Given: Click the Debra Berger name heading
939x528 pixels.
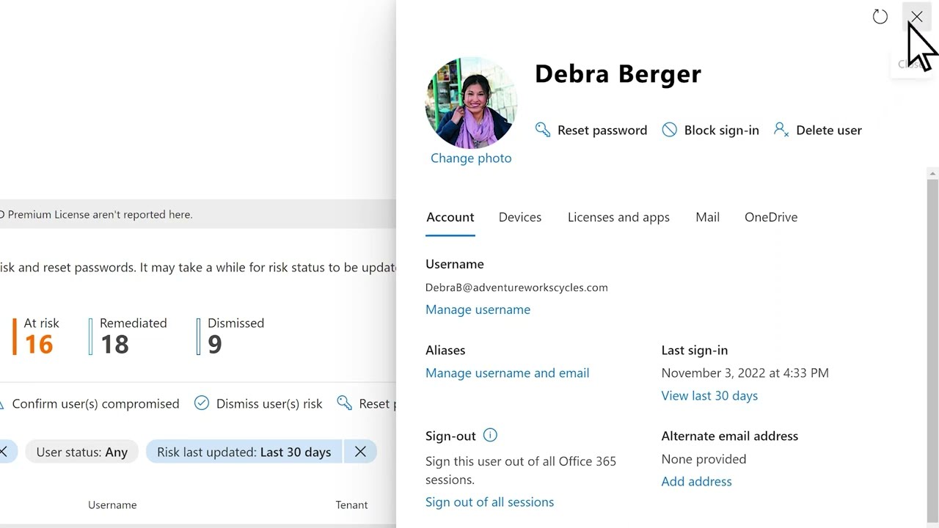Looking at the screenshot, I should [618, 73].
